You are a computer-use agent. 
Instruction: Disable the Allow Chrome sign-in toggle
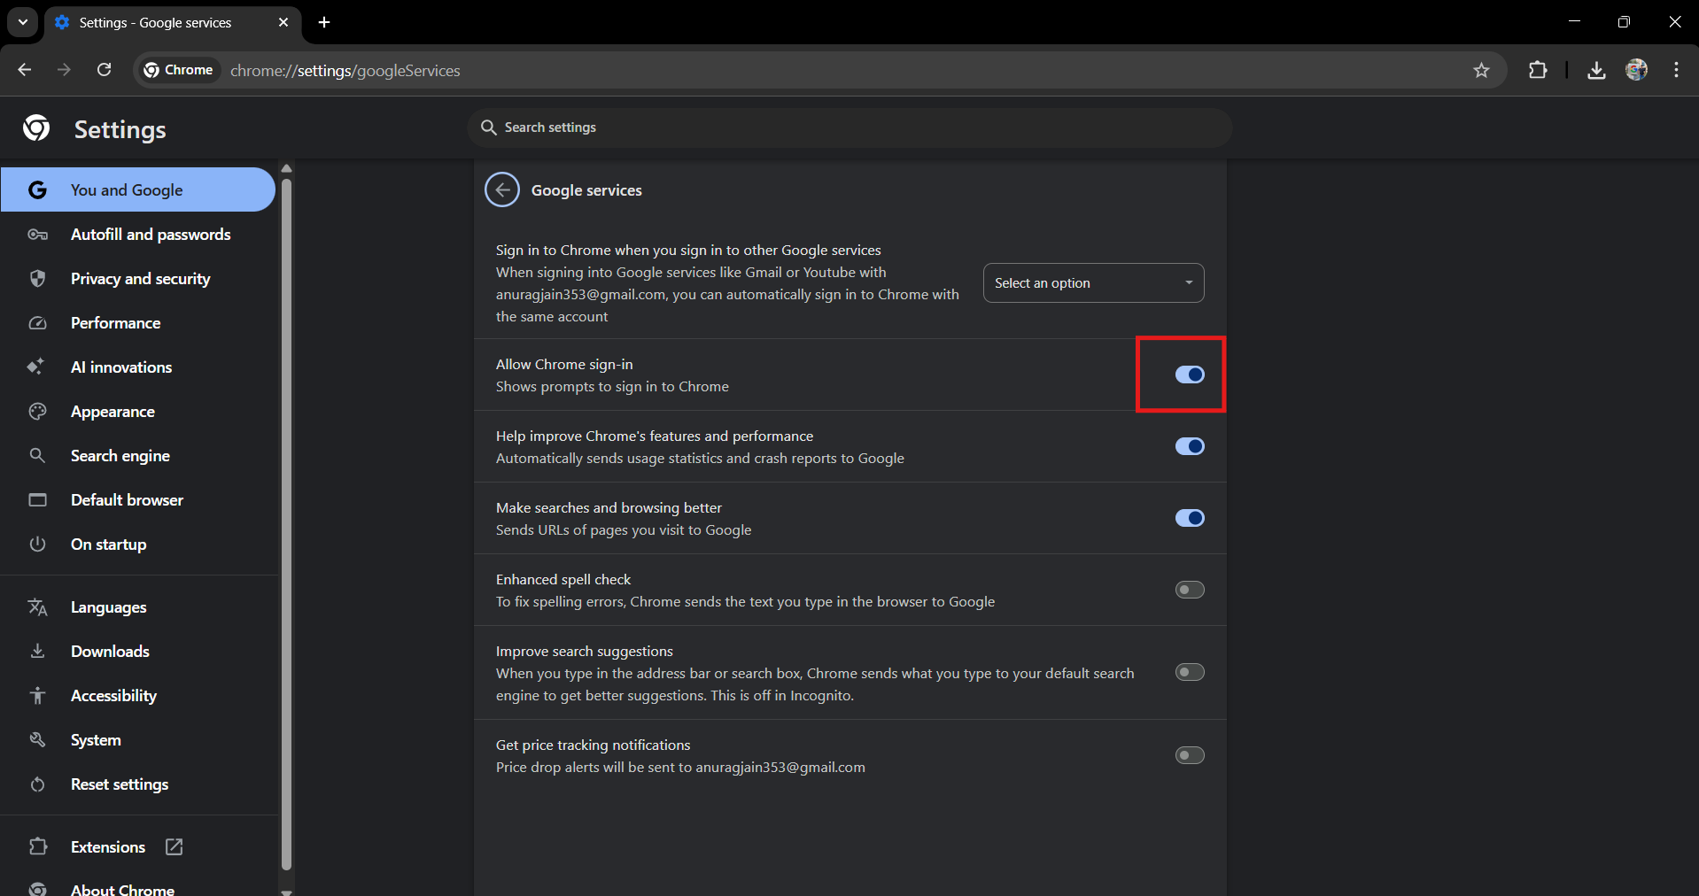coord(1190,375)
